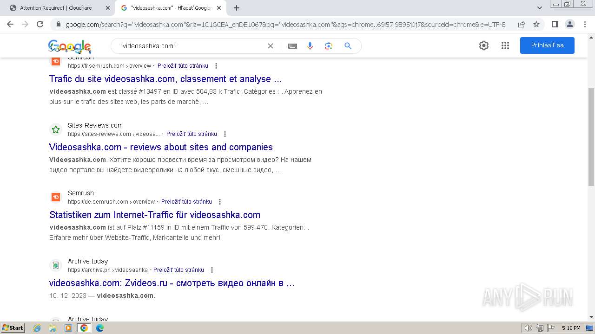The image size is (595, 334).
Task: Click the Prihlásiť sa sign-in button
Action: pyautogui.click(x=547, y=45)
